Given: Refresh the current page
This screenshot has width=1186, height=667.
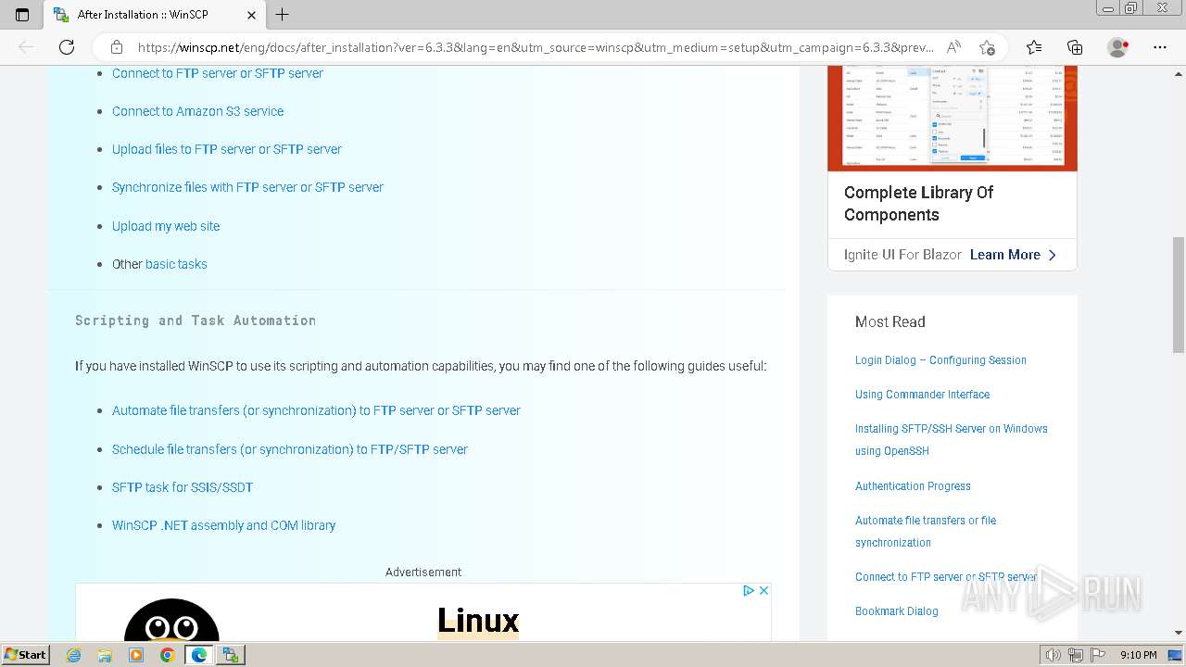Looking at the screenshot, I should coord(67,47).
